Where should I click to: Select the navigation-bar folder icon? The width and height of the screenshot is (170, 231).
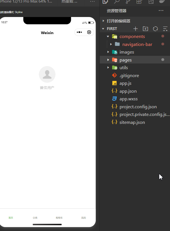pos(117,44)
